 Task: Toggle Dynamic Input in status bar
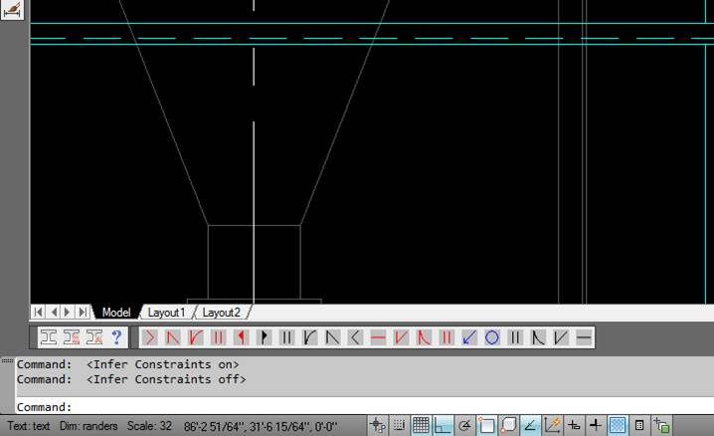tap(574, 425)
